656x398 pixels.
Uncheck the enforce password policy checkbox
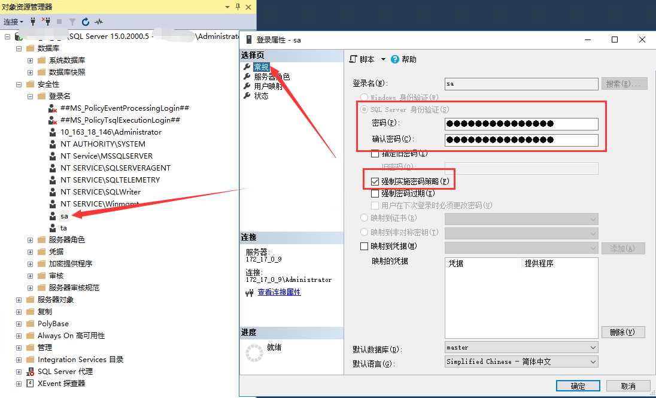click(375, 181)
